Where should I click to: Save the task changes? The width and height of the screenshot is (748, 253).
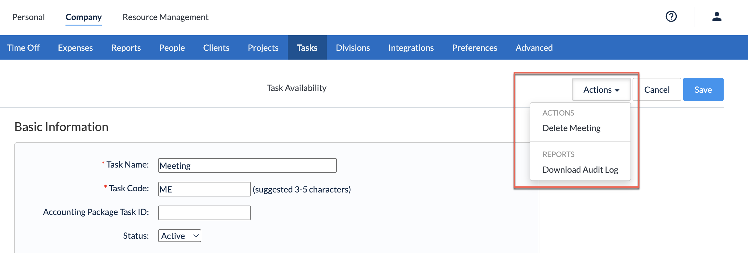703,90
